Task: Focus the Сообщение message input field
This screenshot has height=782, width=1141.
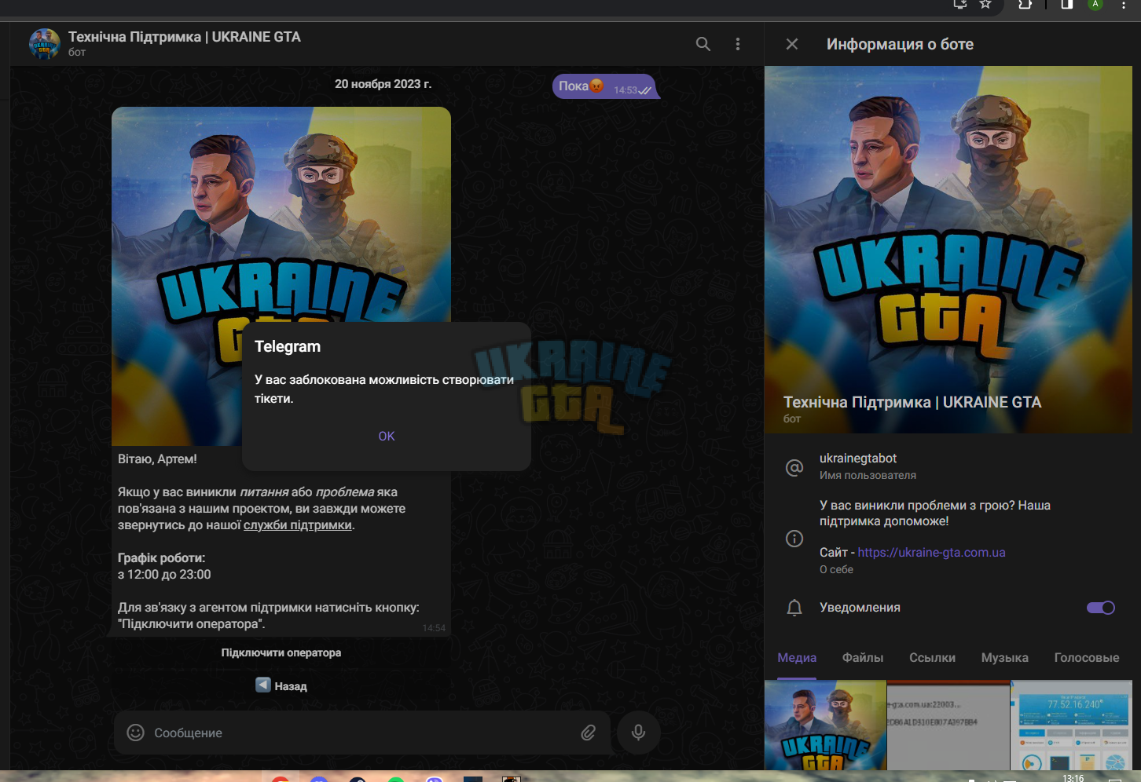Action: 361,733
